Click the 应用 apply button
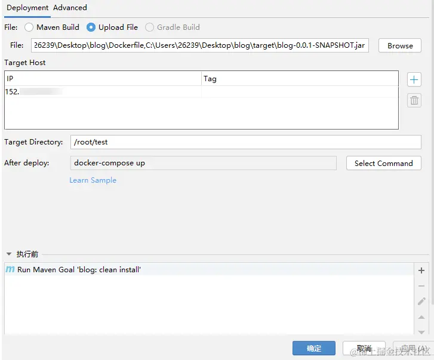Image resolution: width=434 pixels, height=360 pixels. 413,348
